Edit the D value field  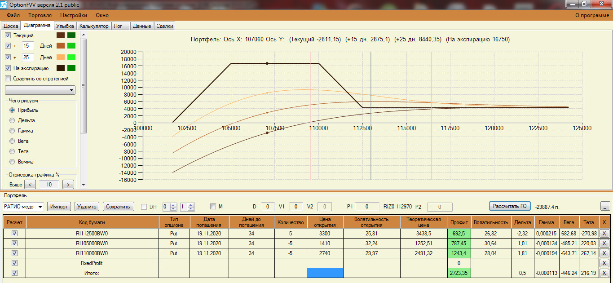(268, 207)
